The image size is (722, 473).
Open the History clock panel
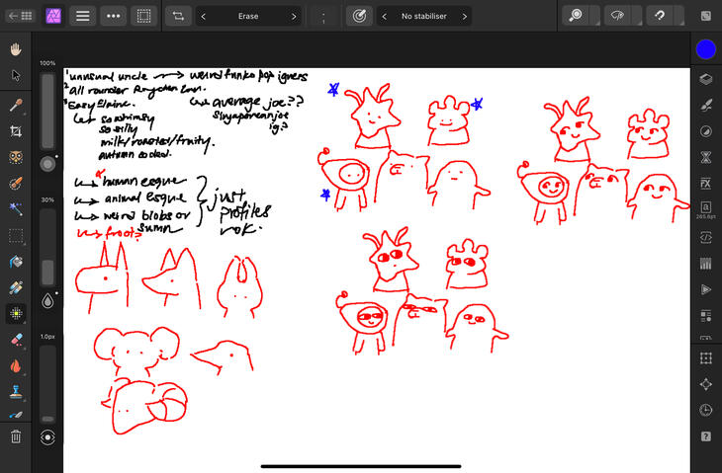(705, 410)
